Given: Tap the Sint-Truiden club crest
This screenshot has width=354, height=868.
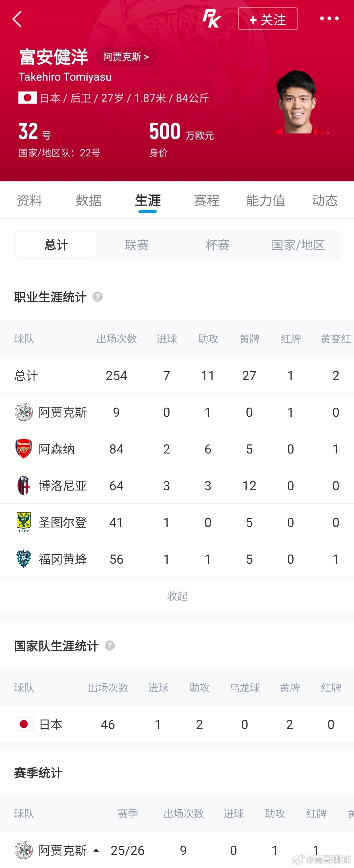Looking at the screenshot, I should (x=24, y=522).
